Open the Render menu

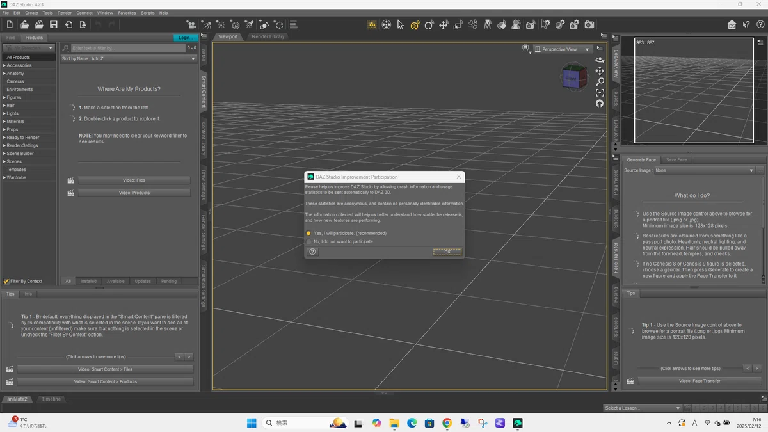point(65,13)
